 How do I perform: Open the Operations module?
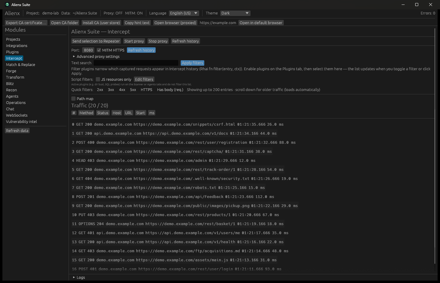click(x=16, y=103)
